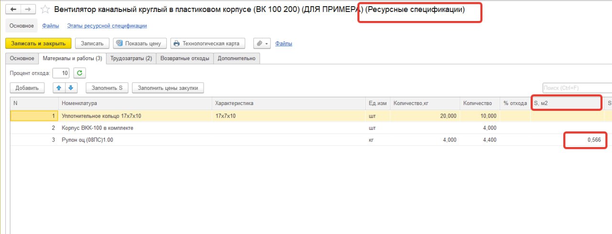The image size is (612, 234).
Task: Click the 20,000 weight cell
Action: (425, 116)
